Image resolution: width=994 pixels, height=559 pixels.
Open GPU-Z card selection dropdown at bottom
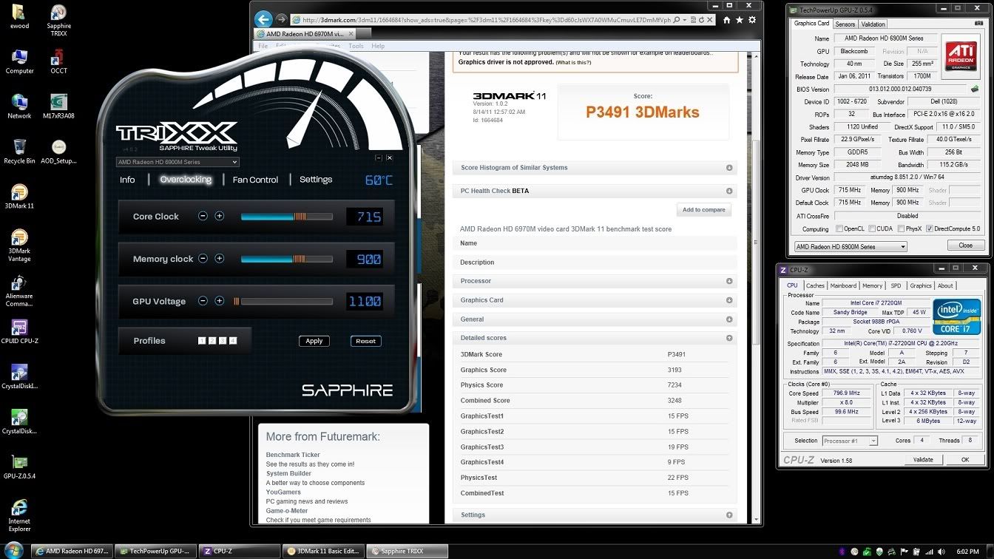[851, 246]
